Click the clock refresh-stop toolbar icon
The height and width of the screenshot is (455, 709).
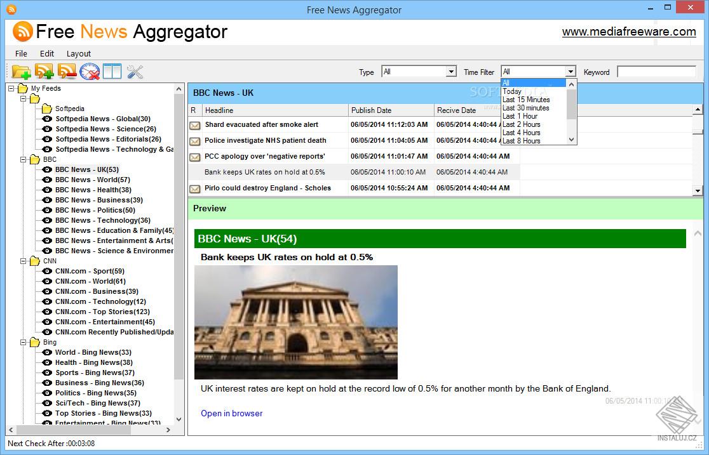90,72
